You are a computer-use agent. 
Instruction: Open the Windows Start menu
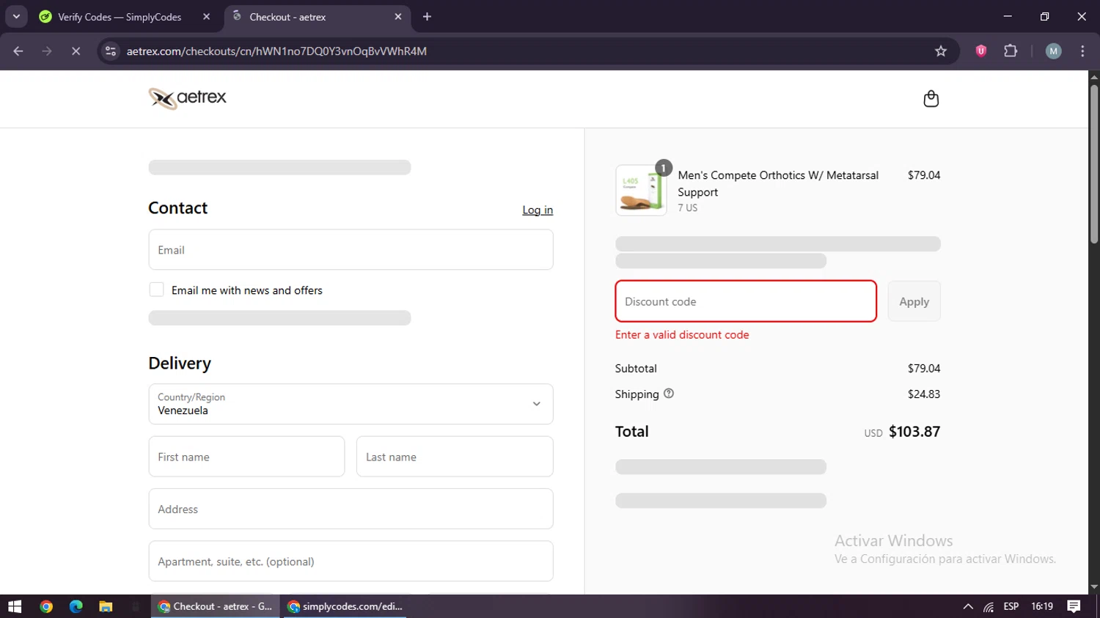click(x=15, y=606)
